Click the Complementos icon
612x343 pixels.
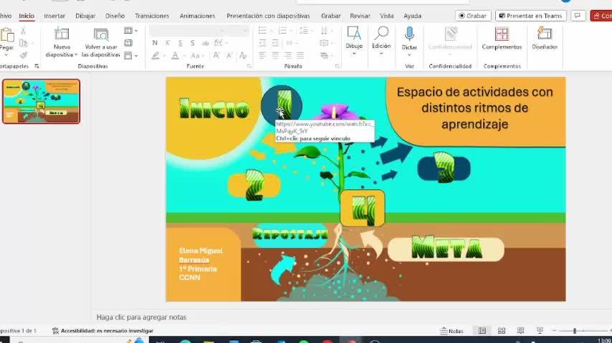(x=502, y=34)
